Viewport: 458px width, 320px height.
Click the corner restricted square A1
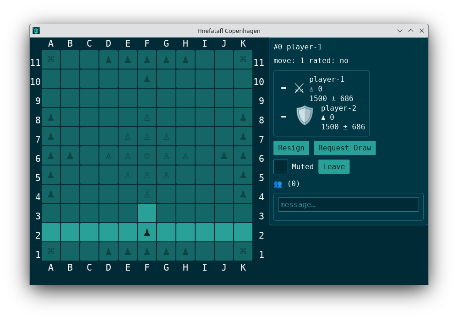pyautogui.click(x=51, y=251)
